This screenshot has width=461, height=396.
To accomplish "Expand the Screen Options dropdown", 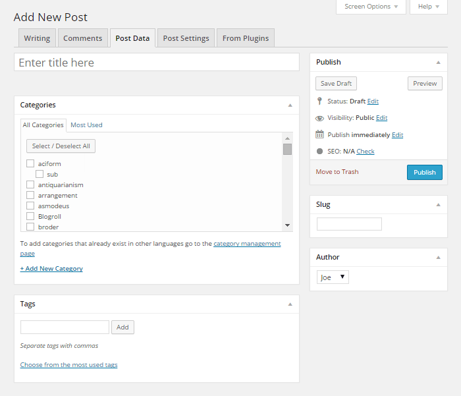I will 371,7.
